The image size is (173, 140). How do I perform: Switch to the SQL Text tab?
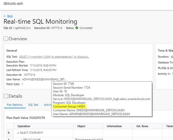(33, 105)
